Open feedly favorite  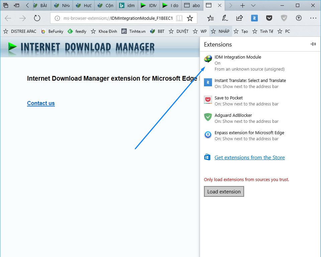tap(77, 31)
